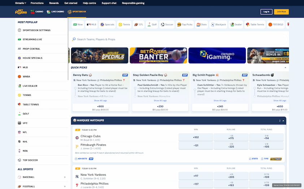Screen dimensions: 304x189
Task: Open the Ontario iGaming banner
Action: coord(217,56)
